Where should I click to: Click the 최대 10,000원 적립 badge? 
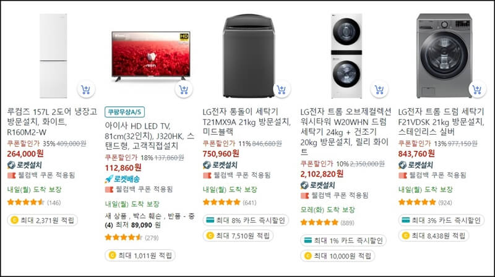pos(338,256)
